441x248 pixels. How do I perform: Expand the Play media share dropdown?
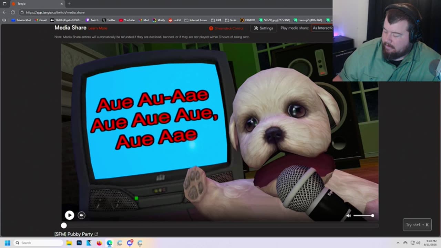(x=322, y=28)
